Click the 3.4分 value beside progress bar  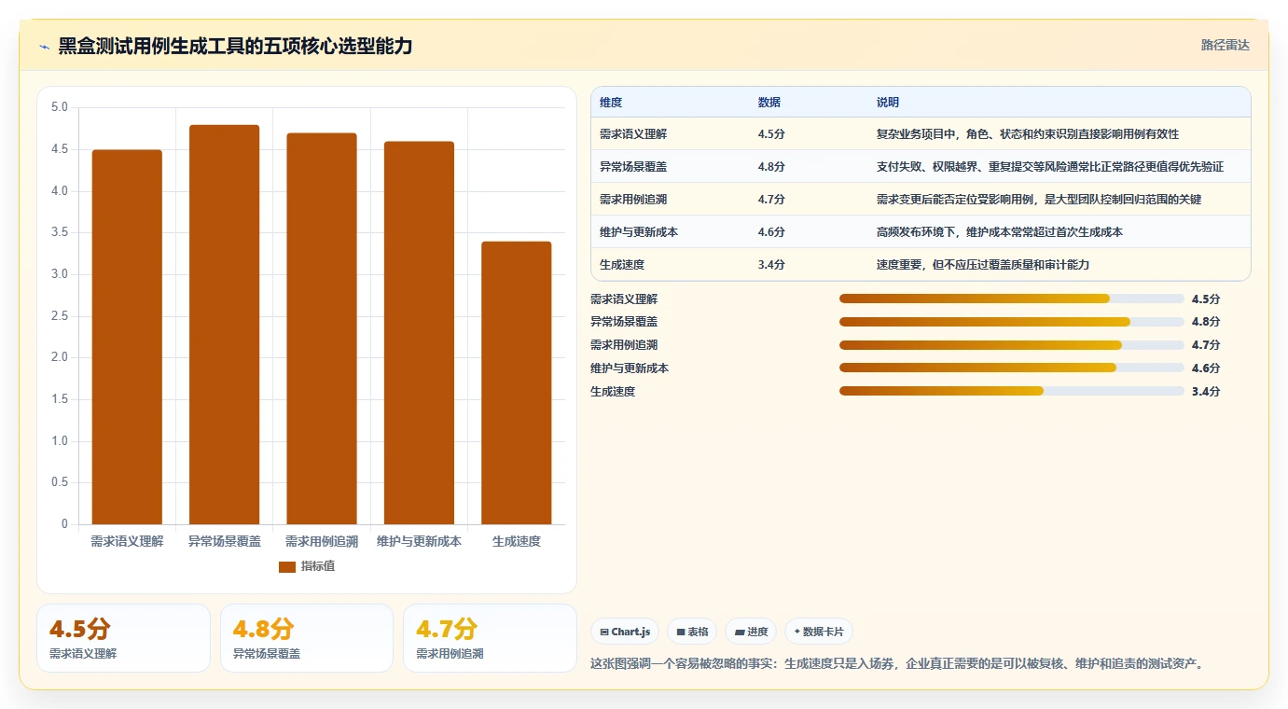pos(1206,391)
